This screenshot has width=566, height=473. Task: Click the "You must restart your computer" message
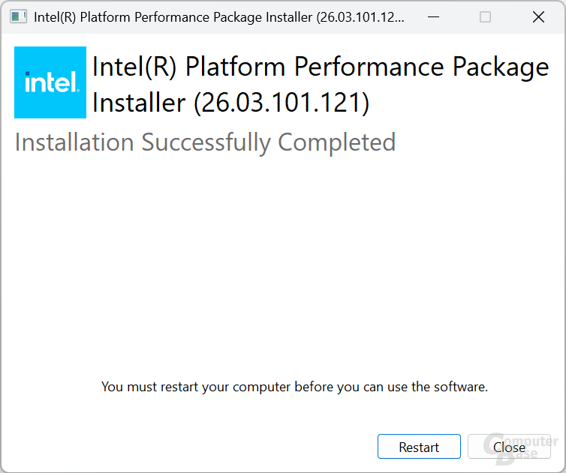tap(294, 387)
